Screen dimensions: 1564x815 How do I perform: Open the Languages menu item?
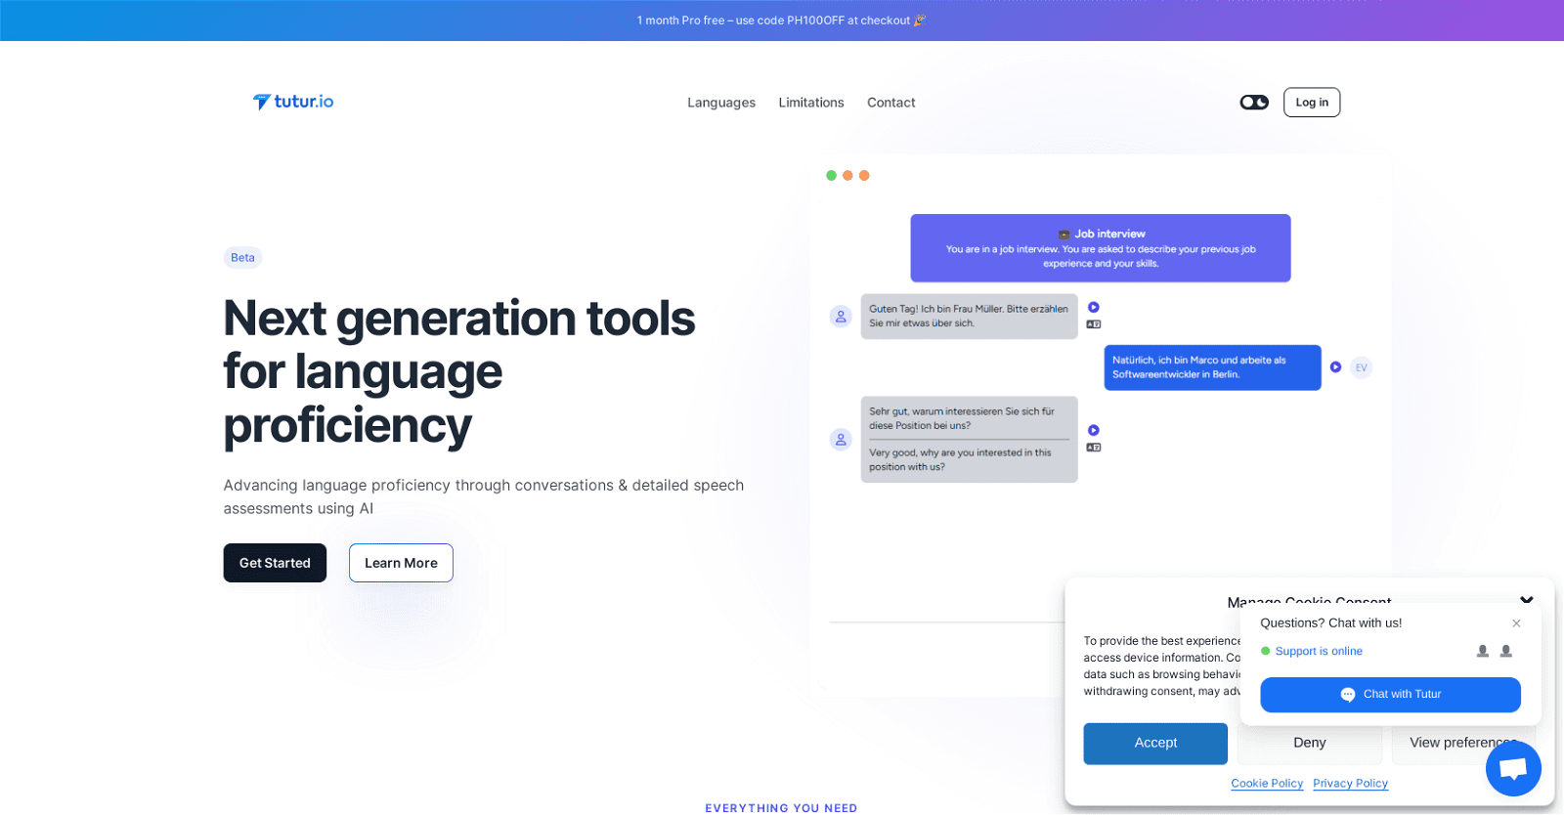click(x=721, y=103)
